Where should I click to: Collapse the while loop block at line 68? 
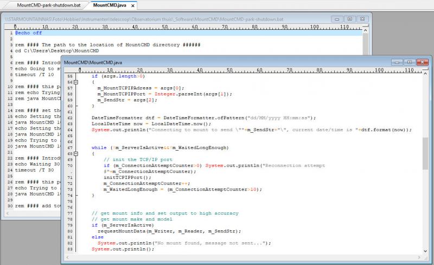pos(76,153)
